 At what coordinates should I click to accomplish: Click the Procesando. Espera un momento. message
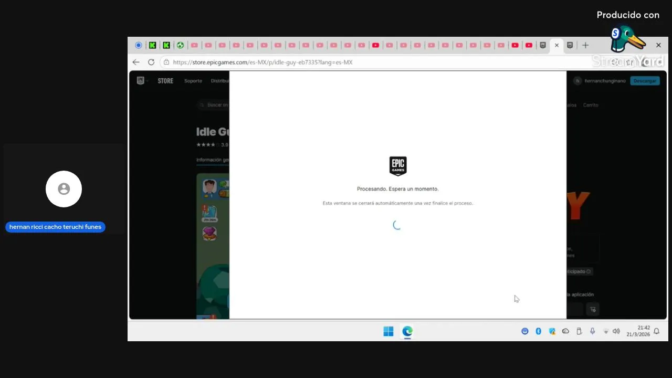(x=398, y=189)
